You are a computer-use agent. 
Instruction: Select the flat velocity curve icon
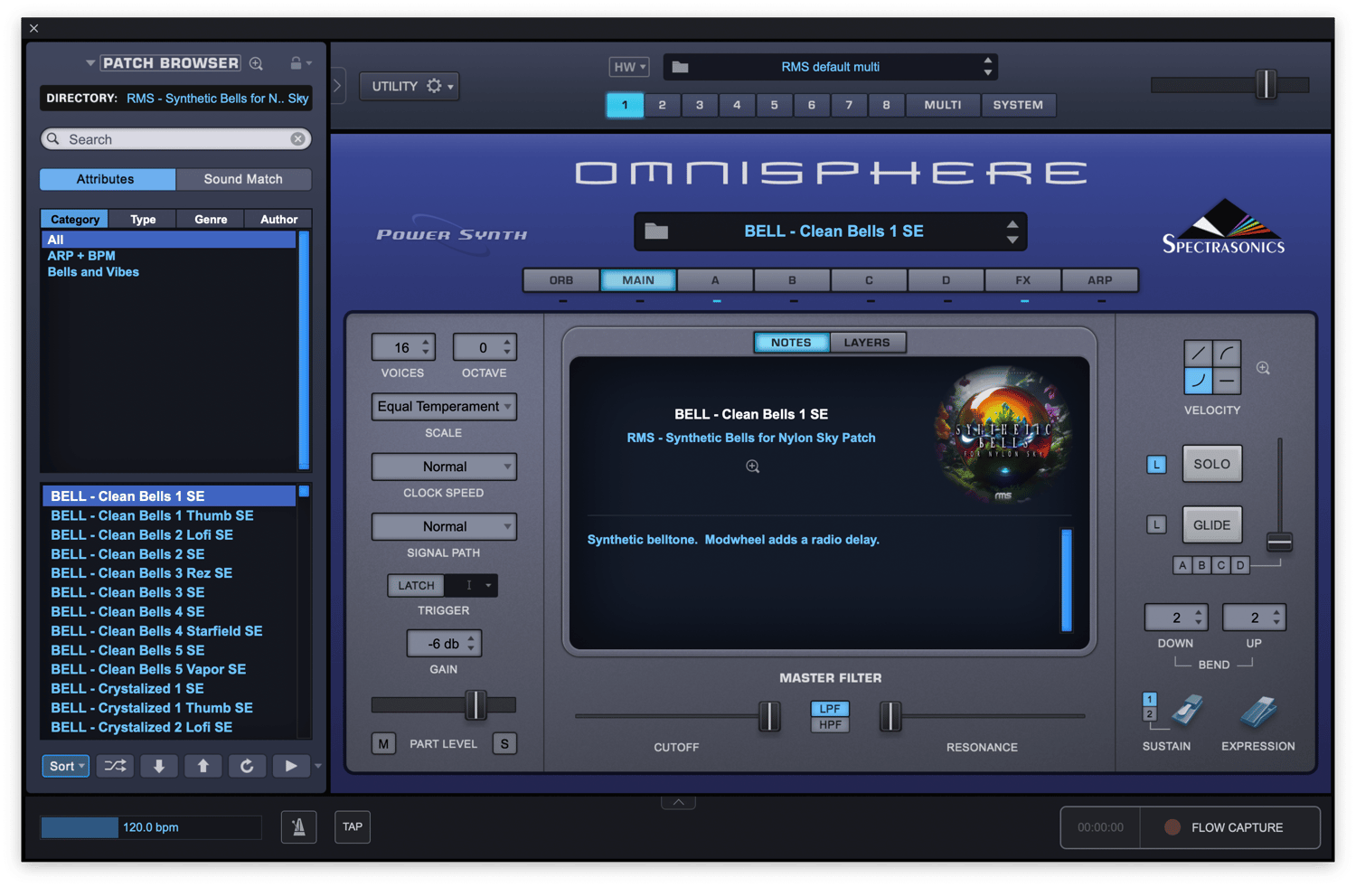point(1227,381)
